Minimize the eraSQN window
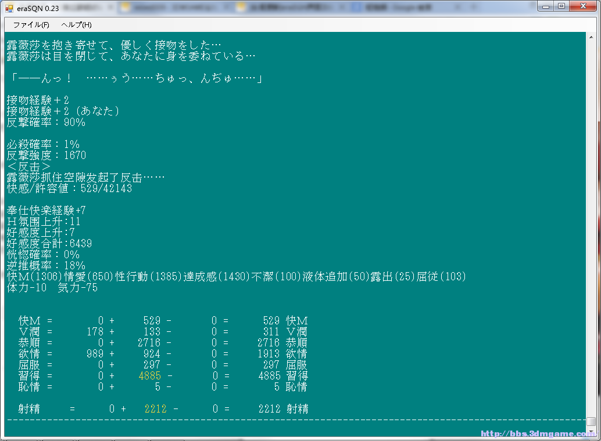This screenshot has height=441, width=601. (546, 6)
